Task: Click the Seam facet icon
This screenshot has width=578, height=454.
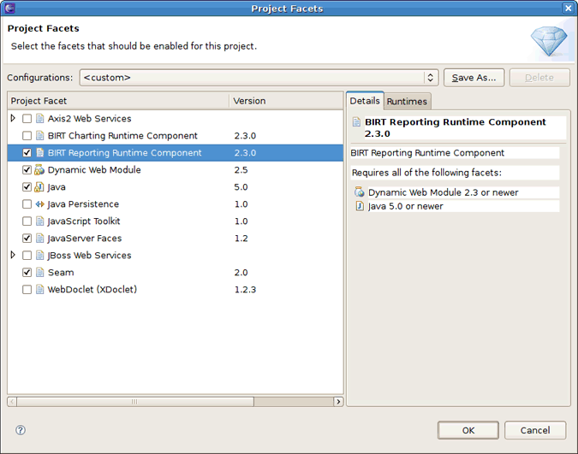Action: click(x=39, y=273)
